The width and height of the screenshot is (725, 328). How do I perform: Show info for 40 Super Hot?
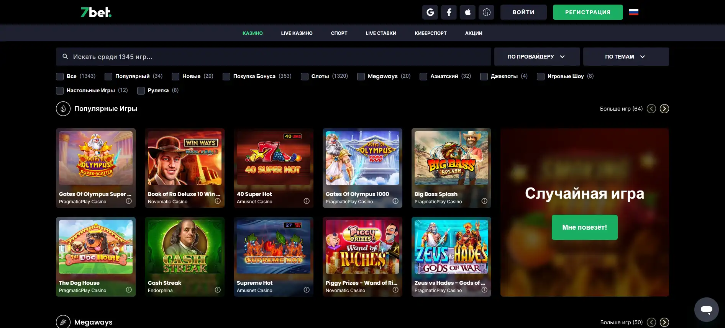tap(307, 201)
